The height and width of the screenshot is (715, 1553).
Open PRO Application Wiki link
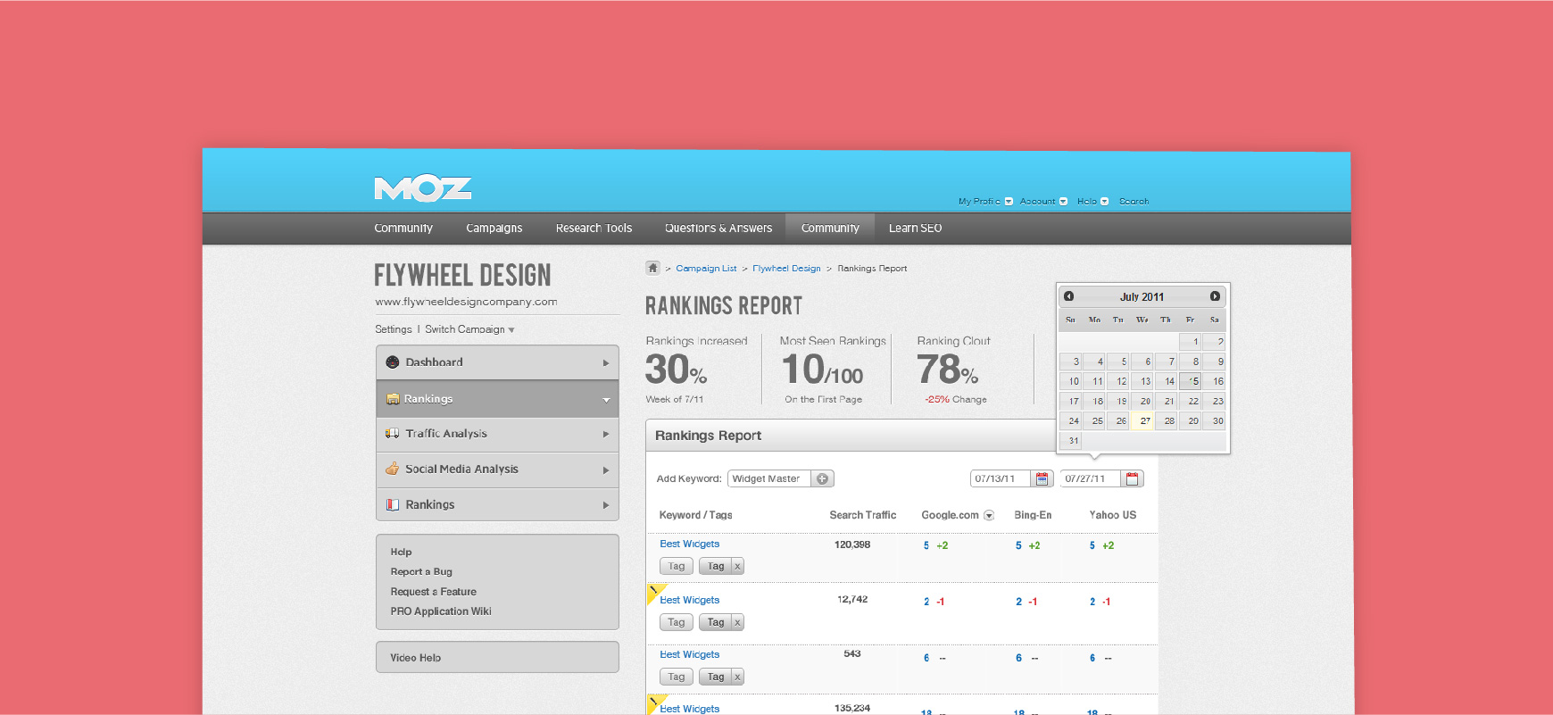pos(441,611)
